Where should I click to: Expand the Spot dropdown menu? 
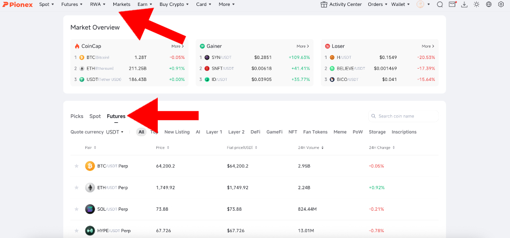[x=47, y=4]
